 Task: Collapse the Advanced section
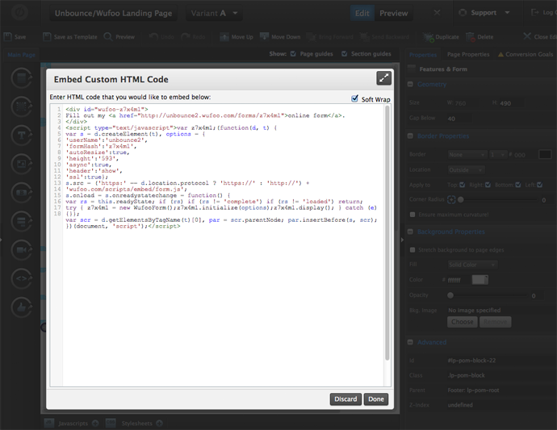[410, 342]
